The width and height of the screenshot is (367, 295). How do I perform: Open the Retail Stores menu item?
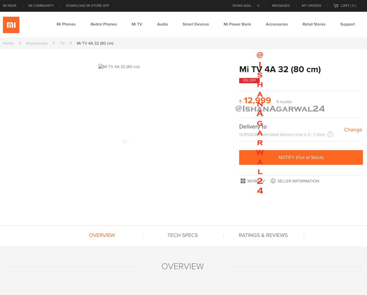tap(314, 24)
